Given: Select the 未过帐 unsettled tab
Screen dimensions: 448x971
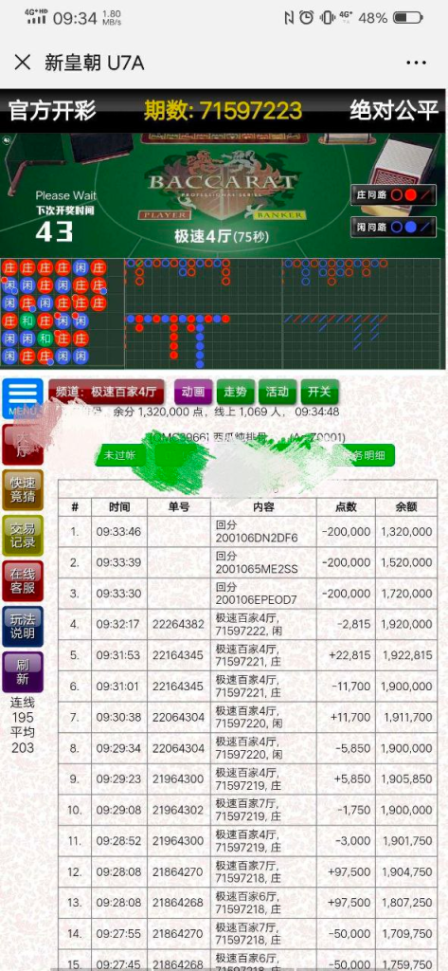Looking at the screenshot, I should coord(120,456).
